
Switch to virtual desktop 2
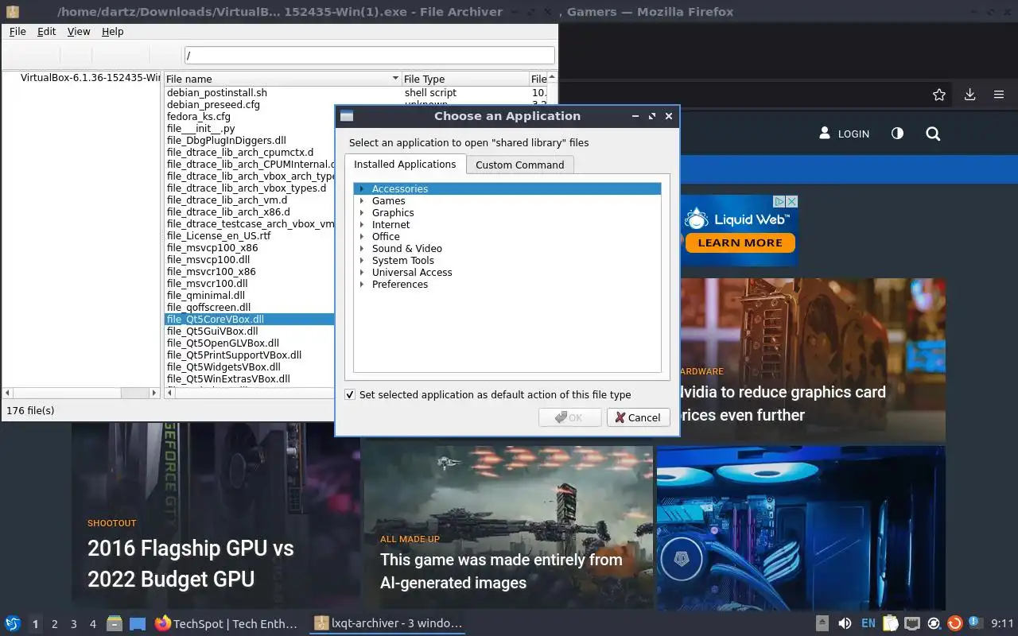tap(55, 624)
